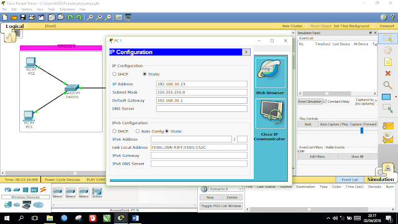Click the Save floppy disk icon
Viewport: 398px width, 224px height.
tap(23, 17)
